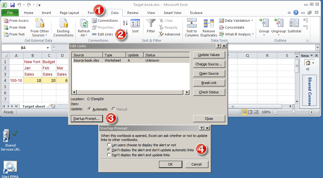Open the Name Box dropdown arrow

[x=48, y=48]
